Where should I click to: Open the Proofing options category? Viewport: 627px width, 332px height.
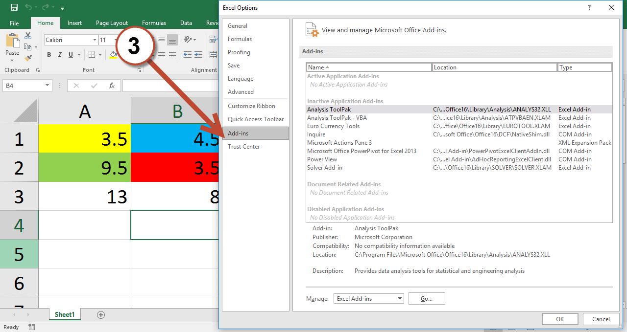[x=255, y=52]
